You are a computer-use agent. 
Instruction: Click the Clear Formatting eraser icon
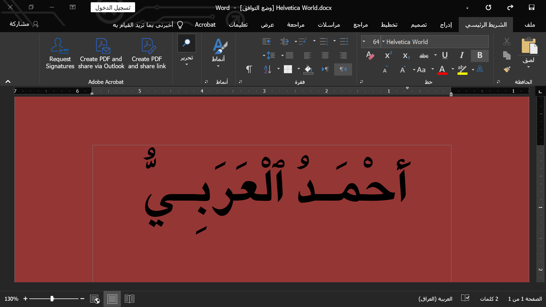coord(370,55)
